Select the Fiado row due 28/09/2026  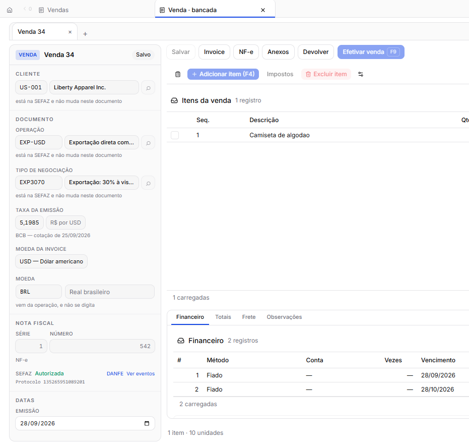(321, 375)
